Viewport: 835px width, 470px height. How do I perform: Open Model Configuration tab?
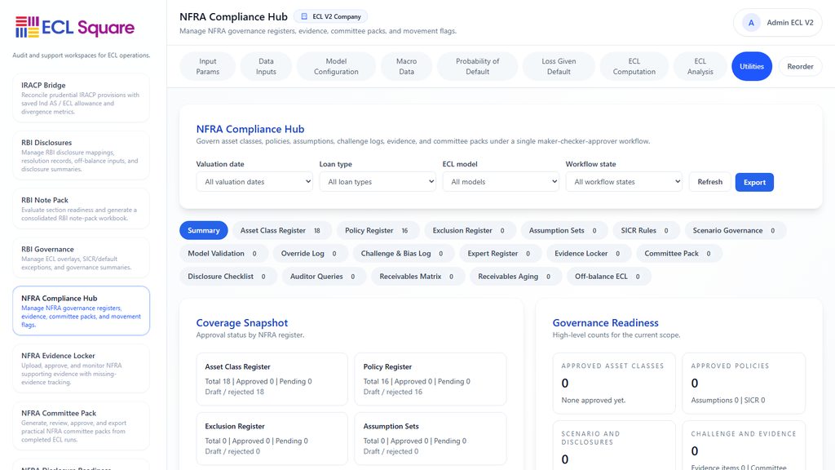click(x=336, y=67)
